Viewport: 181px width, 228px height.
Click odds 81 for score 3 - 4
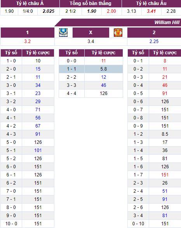tap(165, 216)
